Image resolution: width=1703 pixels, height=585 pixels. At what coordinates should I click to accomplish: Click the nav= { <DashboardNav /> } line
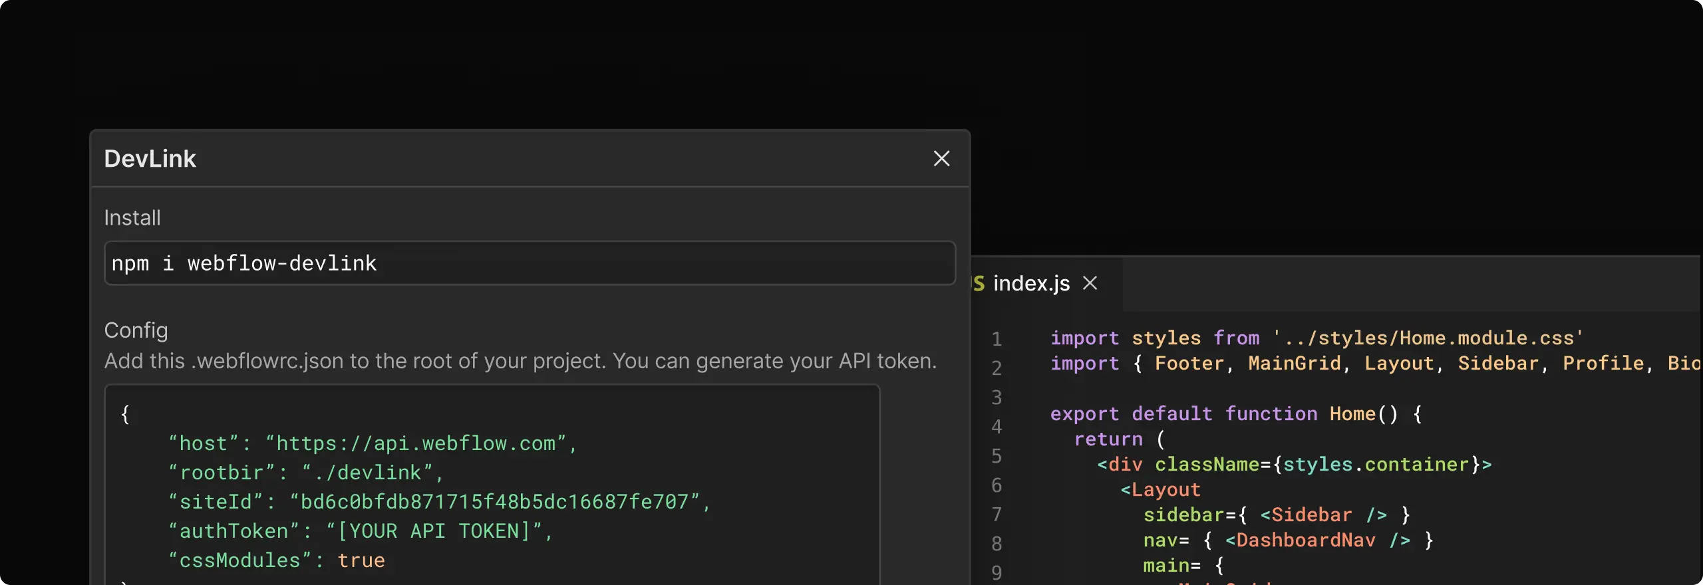[x=1288, y=540]
